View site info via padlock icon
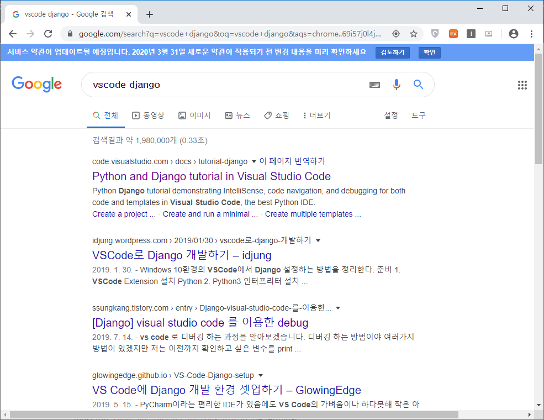The width and height of the screenshot is (544, 420). 70,34
